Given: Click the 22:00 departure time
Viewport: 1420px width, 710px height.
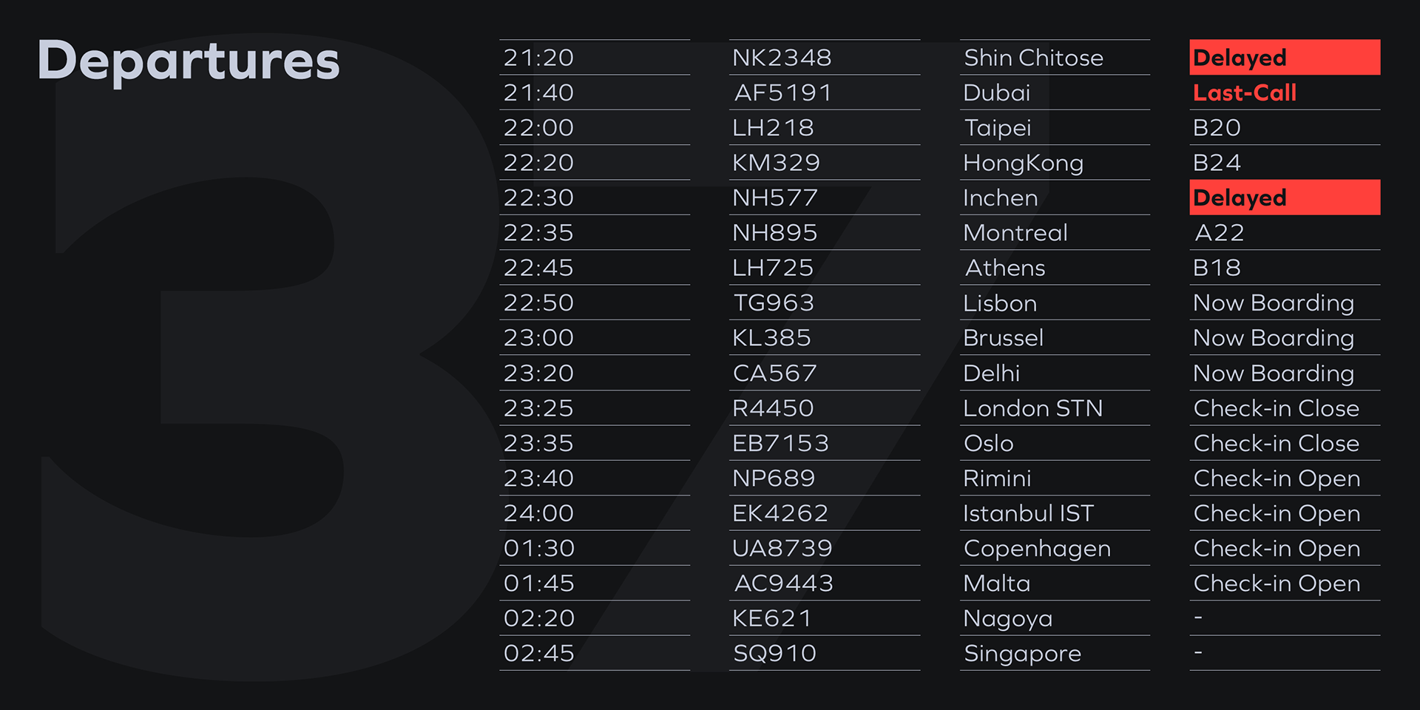Looking at the screenshot, I should (538, 127).
